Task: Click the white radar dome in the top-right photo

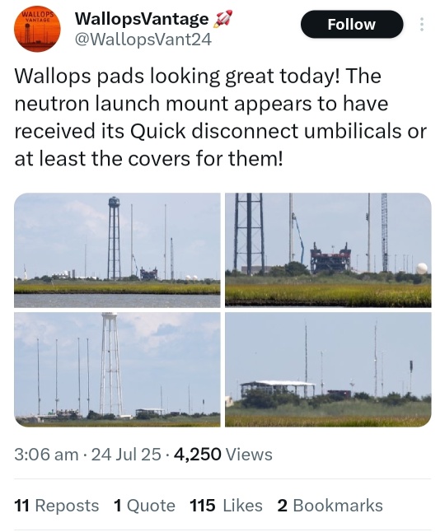Action: tap(422, 268)
